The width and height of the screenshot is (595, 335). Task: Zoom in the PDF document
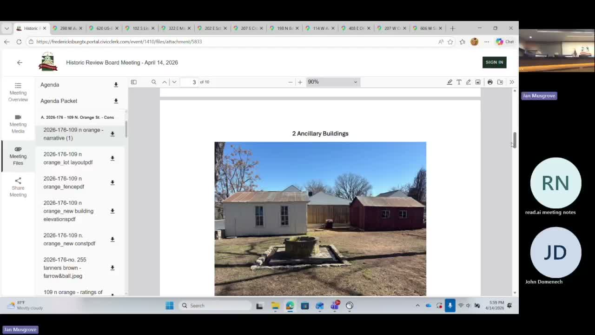(300, 82)
